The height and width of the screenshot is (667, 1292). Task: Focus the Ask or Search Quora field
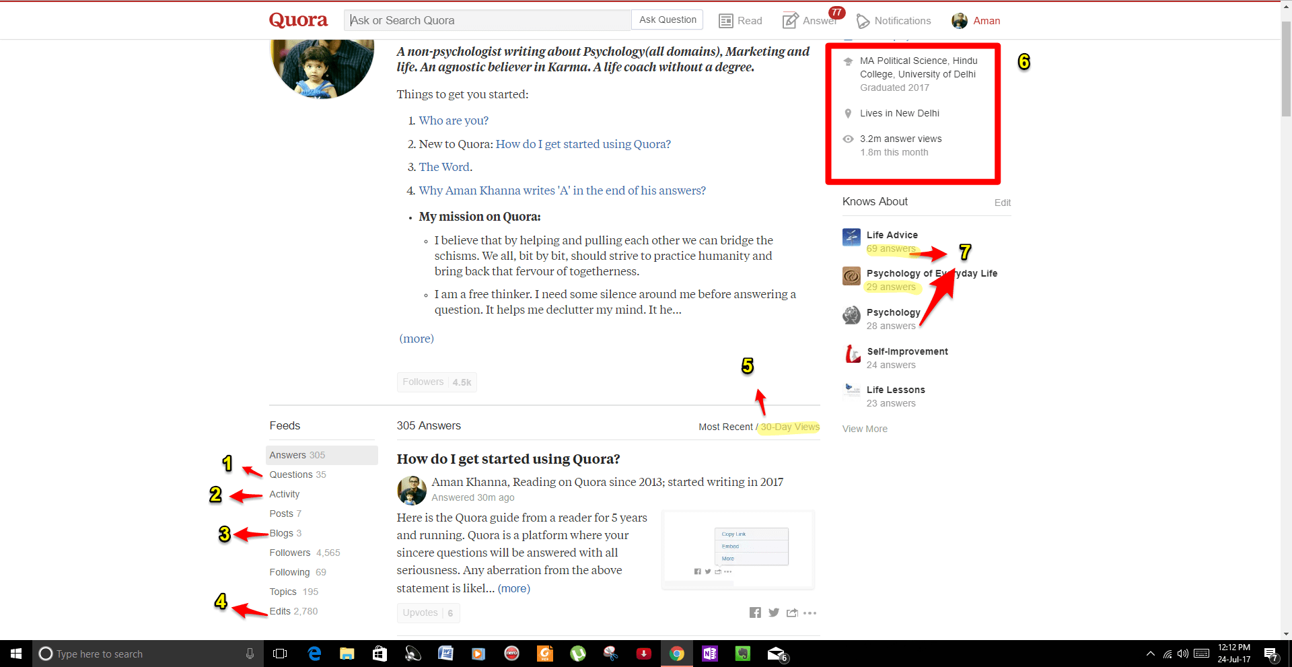coord(487,20)
